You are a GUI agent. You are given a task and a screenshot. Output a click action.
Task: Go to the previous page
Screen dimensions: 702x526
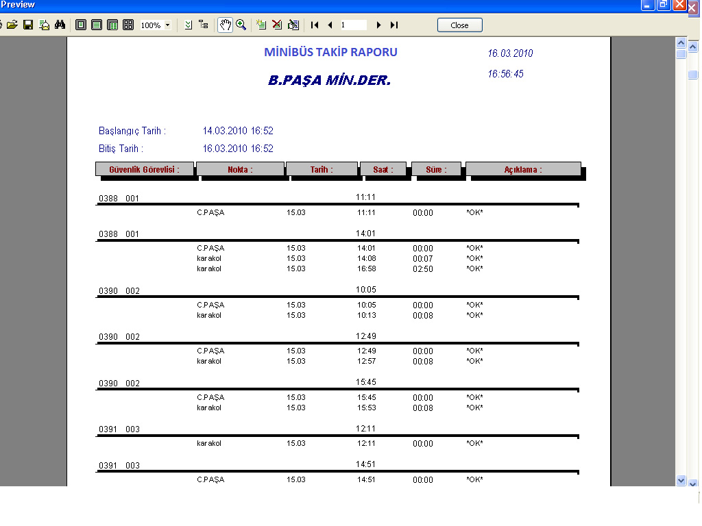tap(330, 25)
